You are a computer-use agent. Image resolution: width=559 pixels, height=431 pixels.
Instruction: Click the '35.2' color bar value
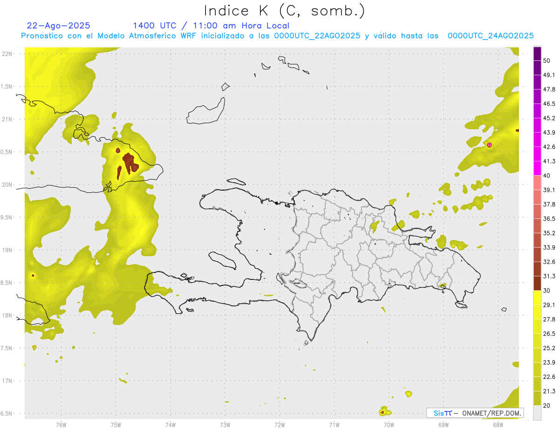coord(550,233)
